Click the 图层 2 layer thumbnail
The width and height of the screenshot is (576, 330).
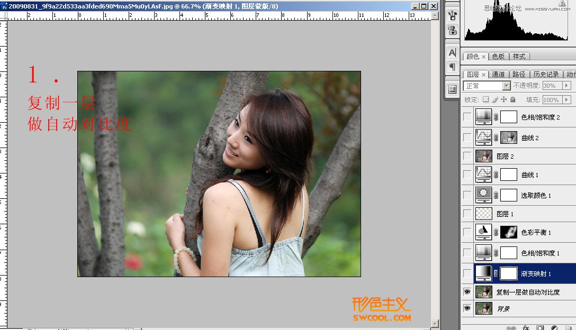tap(483, 155)
